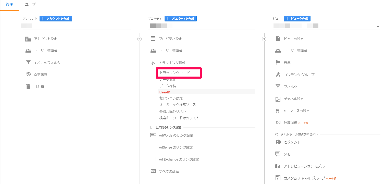
Task: Open the User-ID settings link
Action: pyautogui.click(x=165, y=92)
